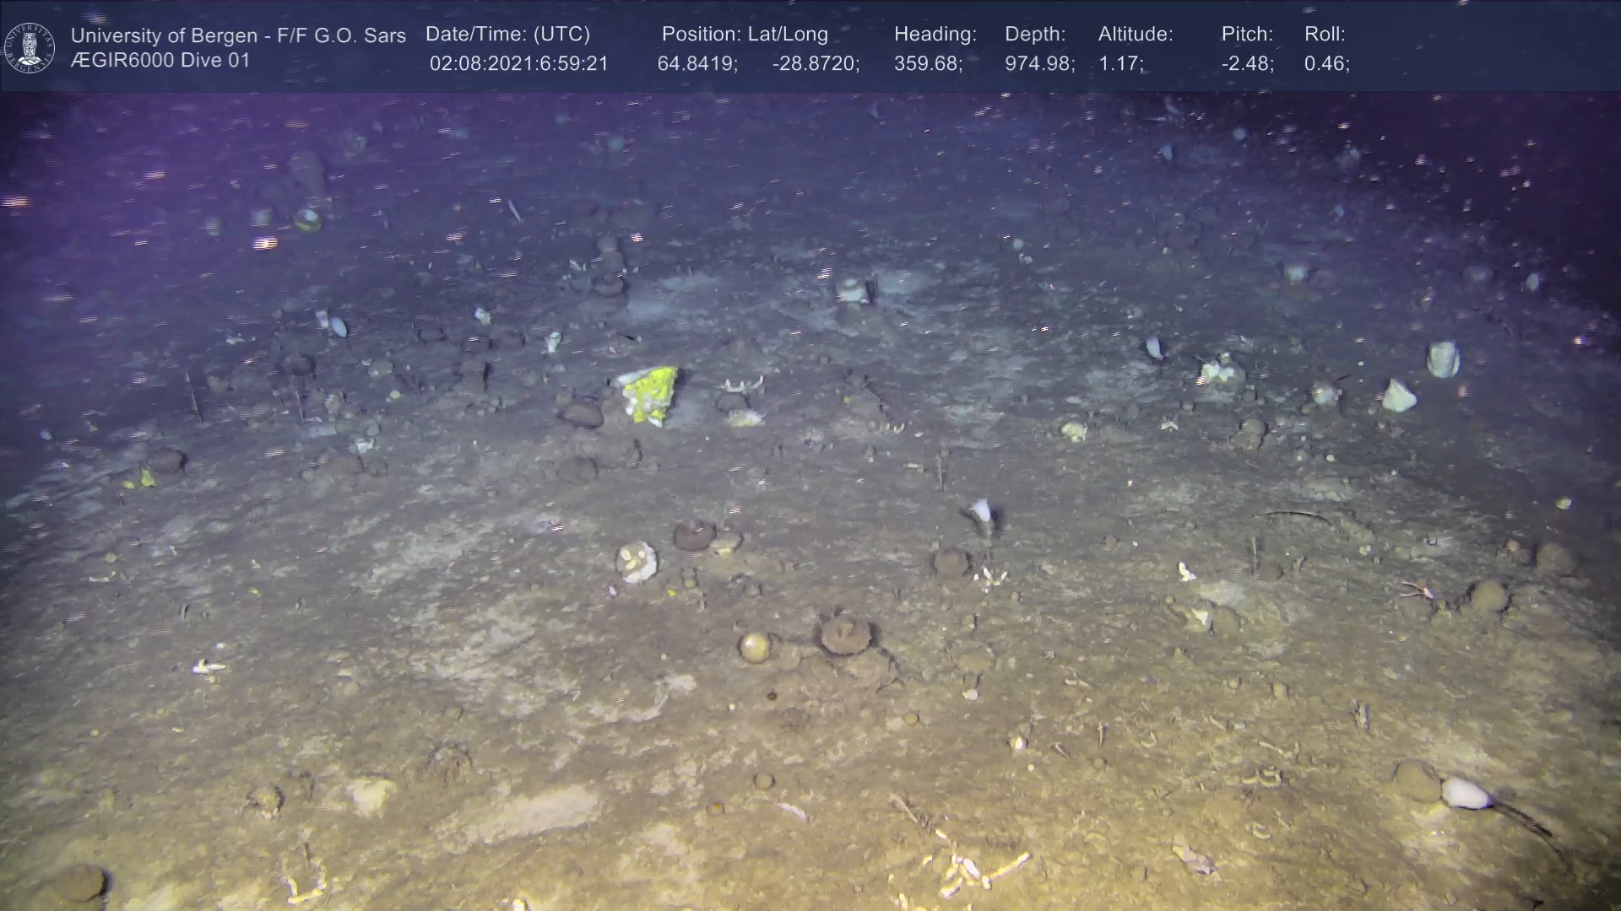1621x911 pixels.
Task: Select the ÆGIR6000 Dive 01 label
Action: pos(160,61)
